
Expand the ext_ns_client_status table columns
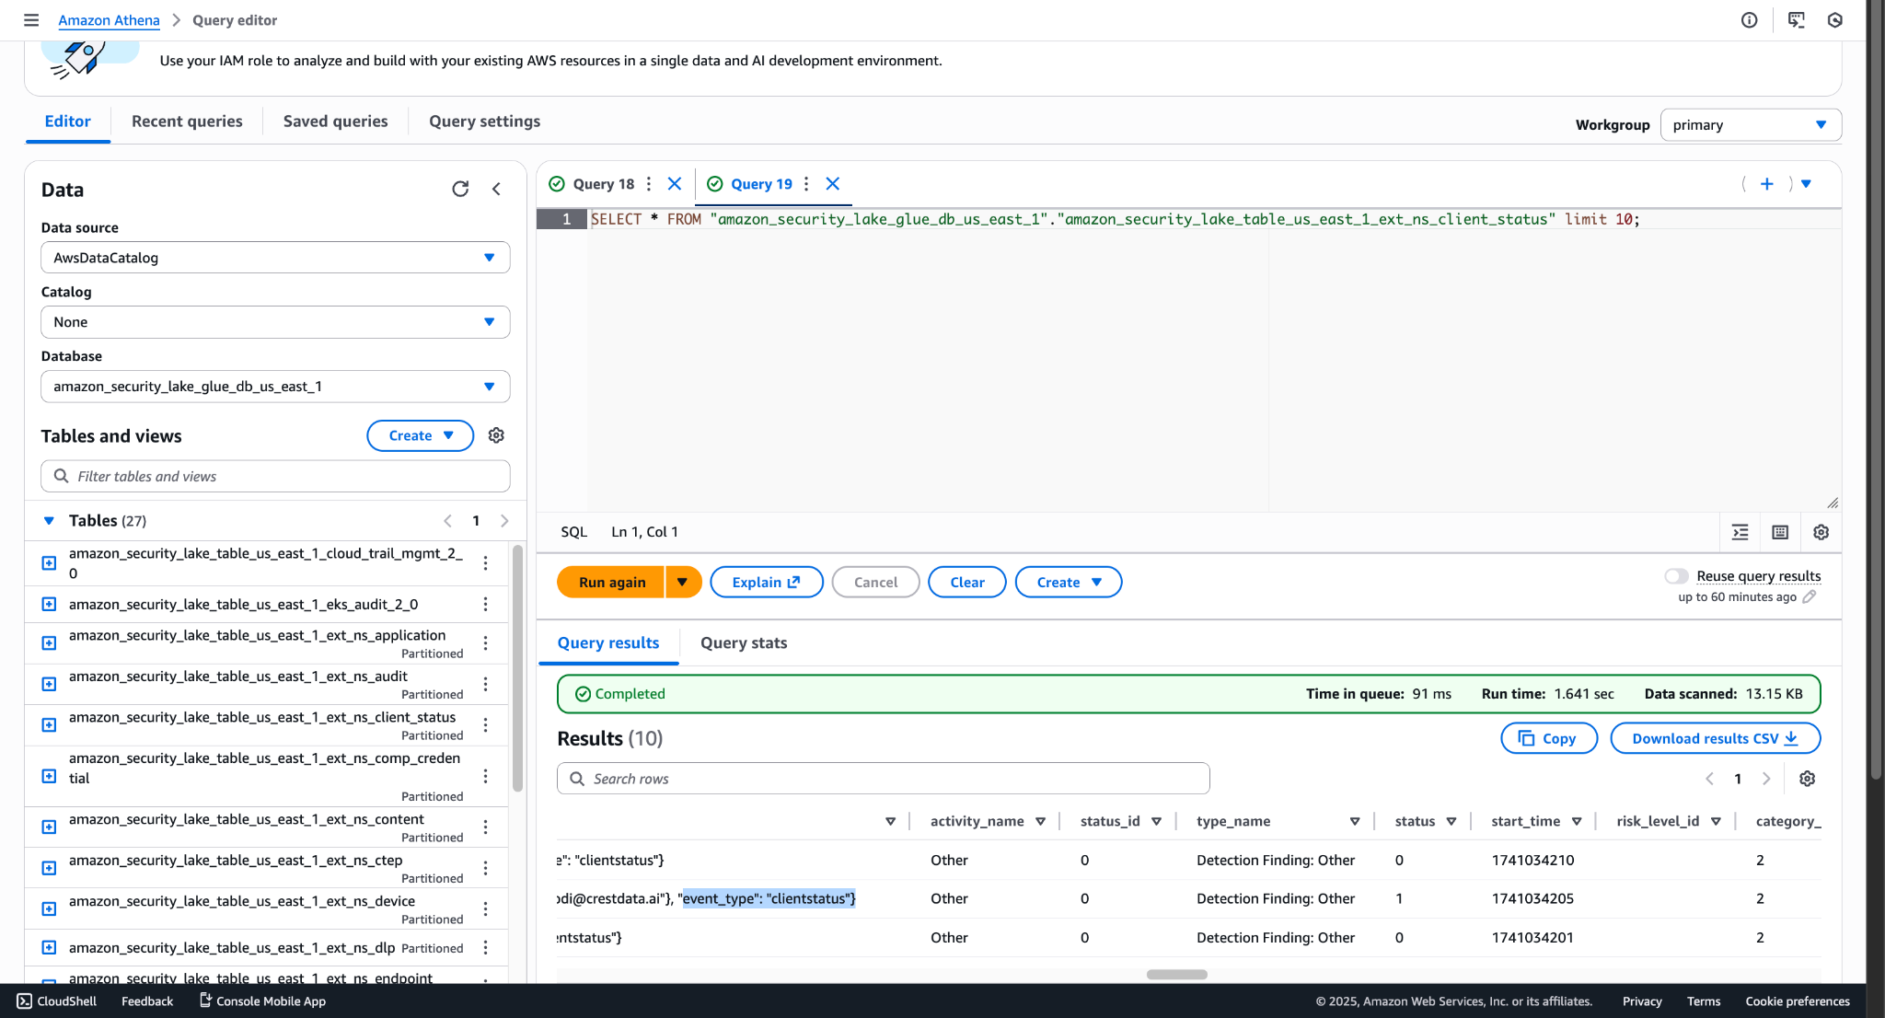(x=50, y=725)
